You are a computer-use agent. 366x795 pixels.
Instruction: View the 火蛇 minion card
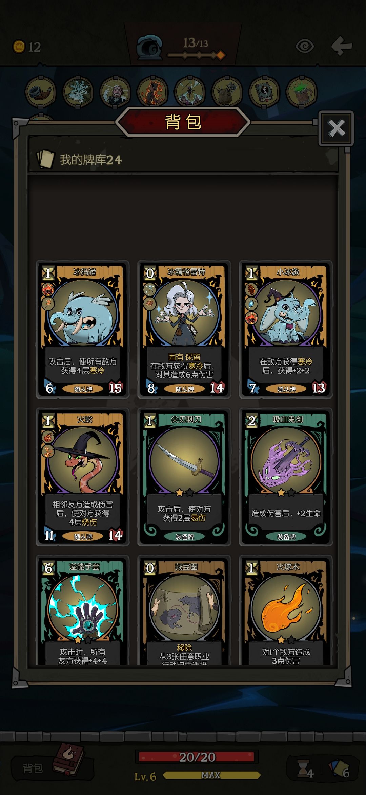coord(82,477)
